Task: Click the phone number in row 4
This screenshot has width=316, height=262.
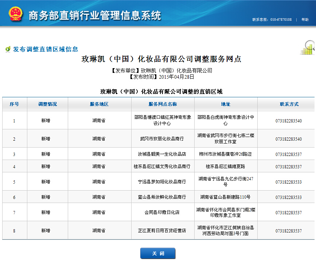Action: pos(289,167)
